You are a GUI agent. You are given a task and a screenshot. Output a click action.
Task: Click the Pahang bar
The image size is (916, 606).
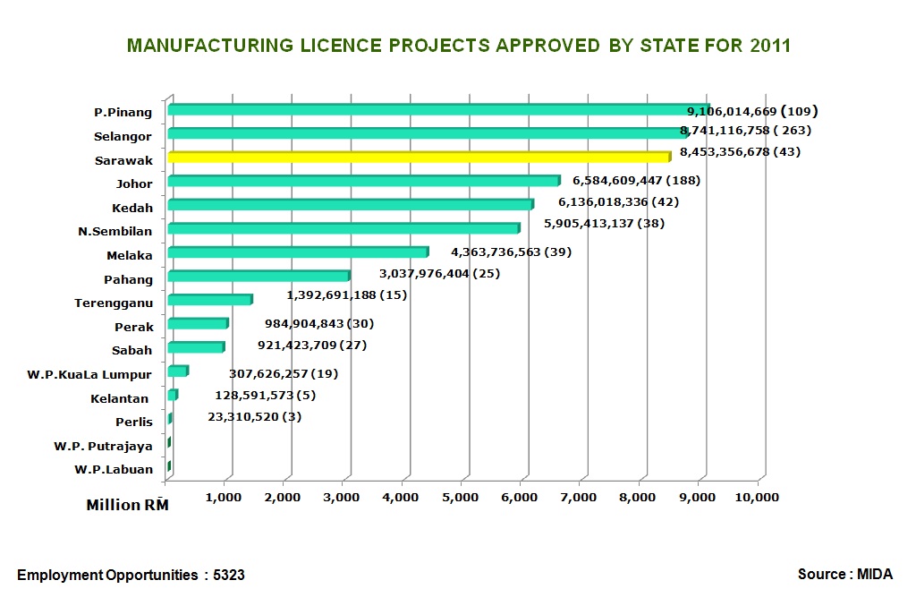click(x=258, y=277)
